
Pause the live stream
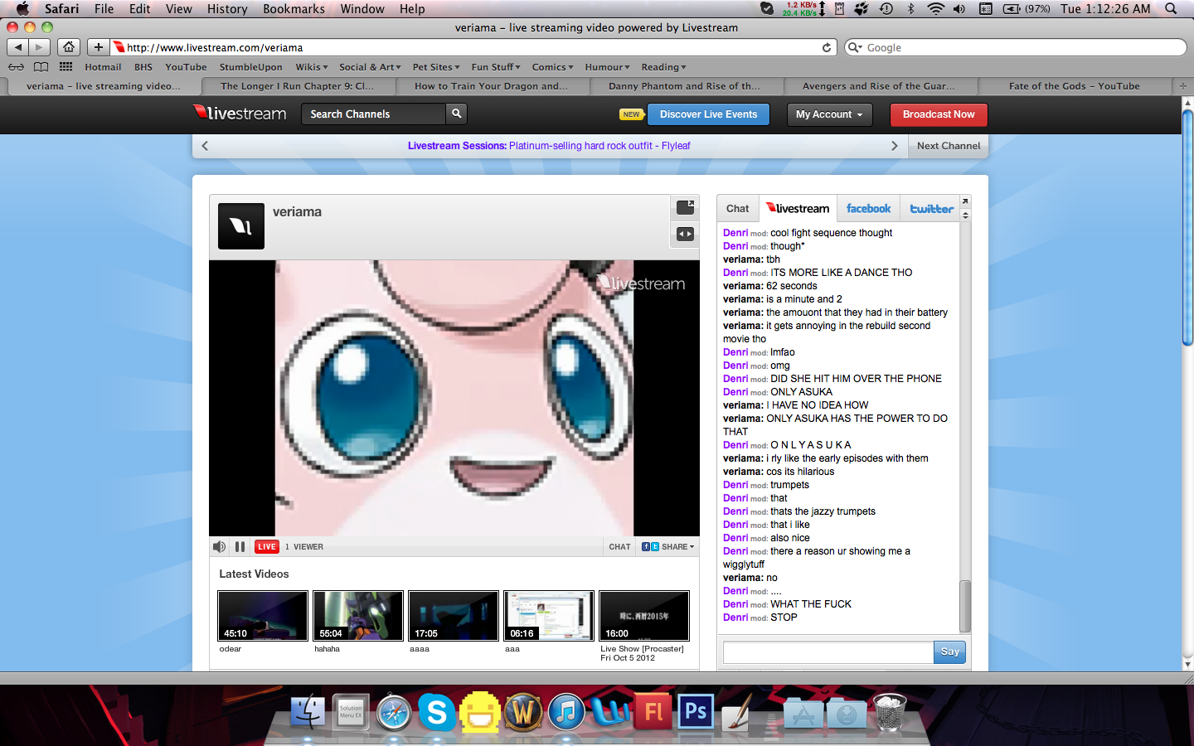240,546
